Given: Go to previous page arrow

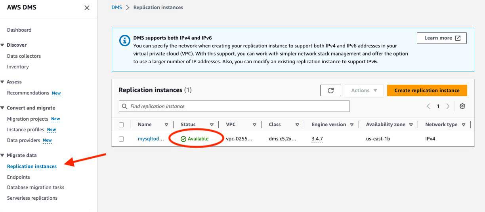Looking at the screenshot, I should [x=428, y=106].
